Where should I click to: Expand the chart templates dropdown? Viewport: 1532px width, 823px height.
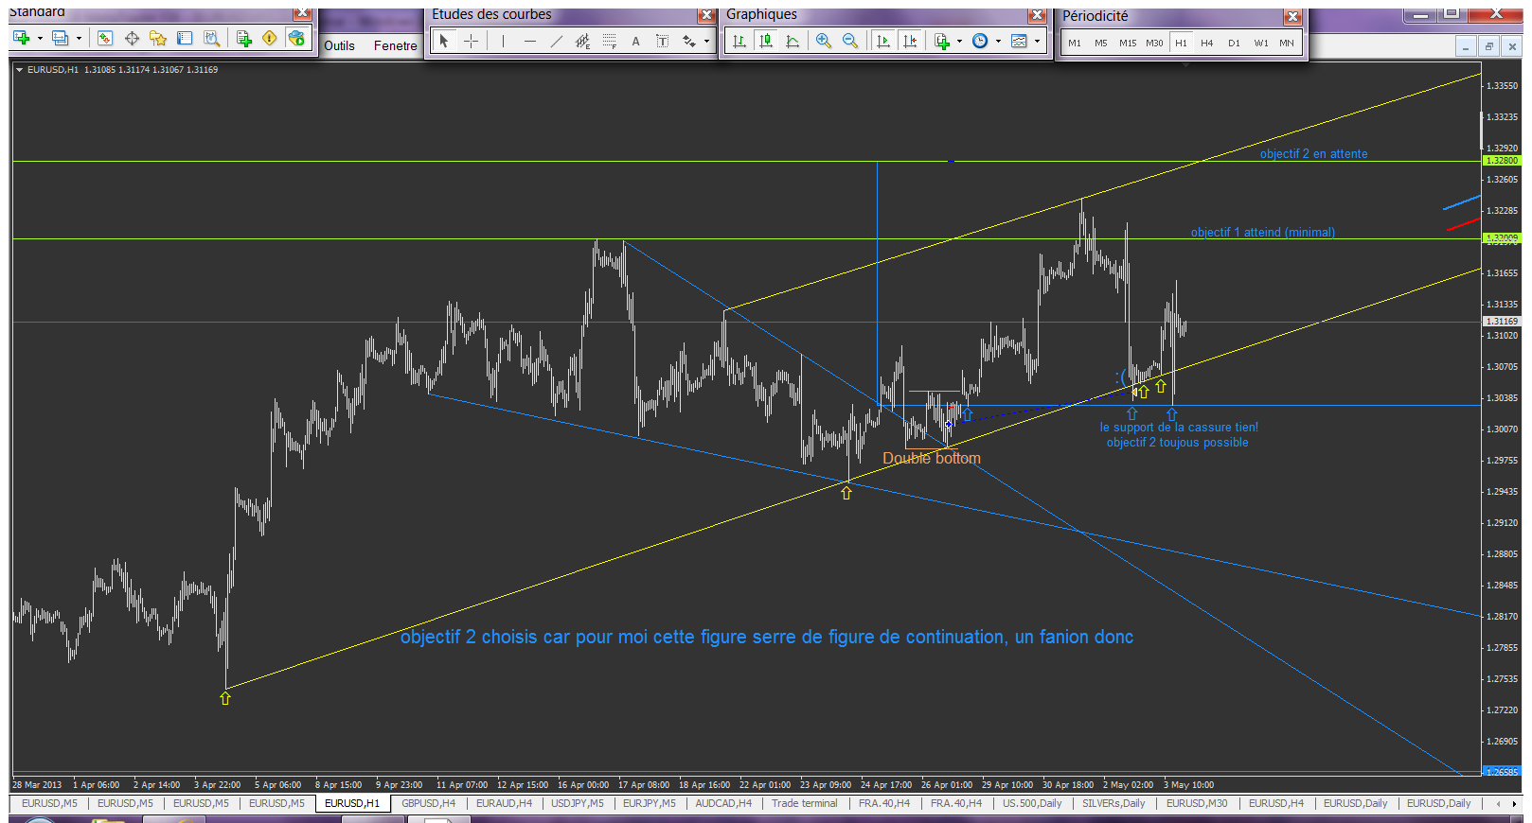(1037, 41)
